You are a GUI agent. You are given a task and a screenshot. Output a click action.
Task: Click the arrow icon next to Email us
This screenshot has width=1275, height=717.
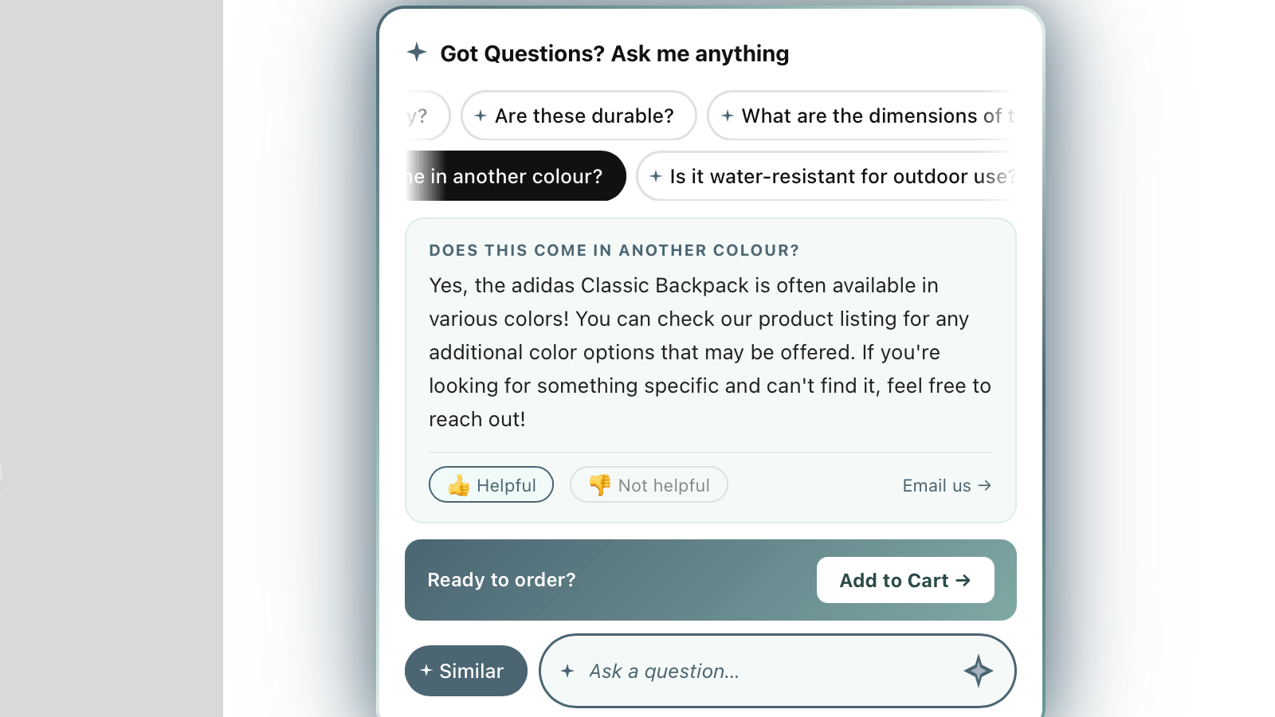(x=985, y=485)
